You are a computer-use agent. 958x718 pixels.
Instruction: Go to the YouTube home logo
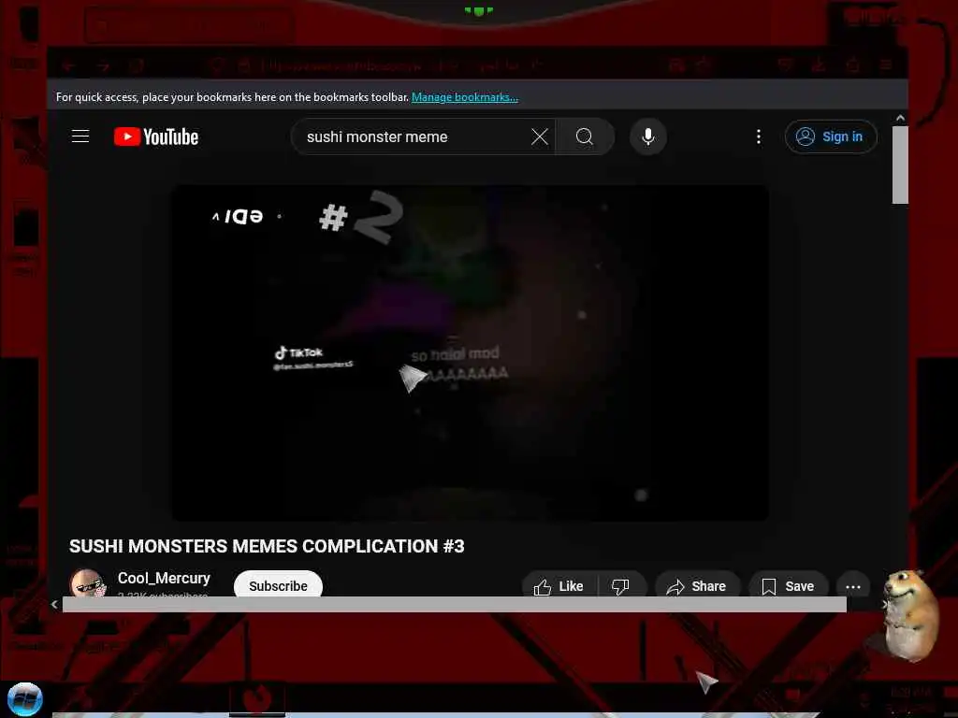click(x=156, y=136)
